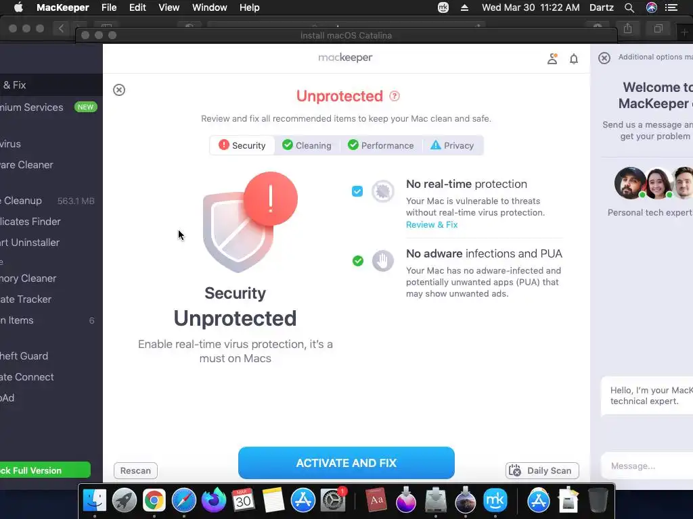Click the MacKeeper menu bar status icon
693x519 pixels.
pyautogui.click(x=443, y=7)
